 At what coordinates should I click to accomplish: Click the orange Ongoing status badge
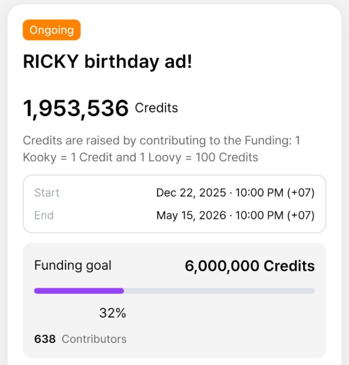(x=51, y=30)
